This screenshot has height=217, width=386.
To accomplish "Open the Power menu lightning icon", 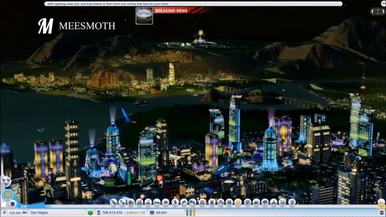I will (175, 203).
